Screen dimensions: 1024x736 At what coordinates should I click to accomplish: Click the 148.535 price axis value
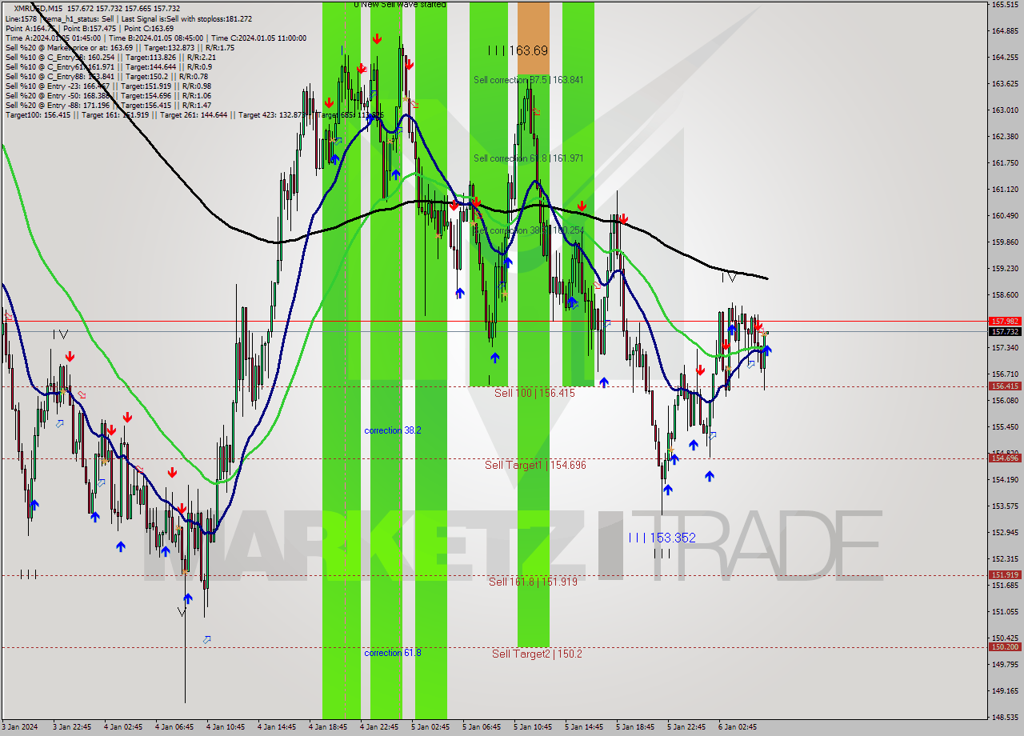(1005, 718)
